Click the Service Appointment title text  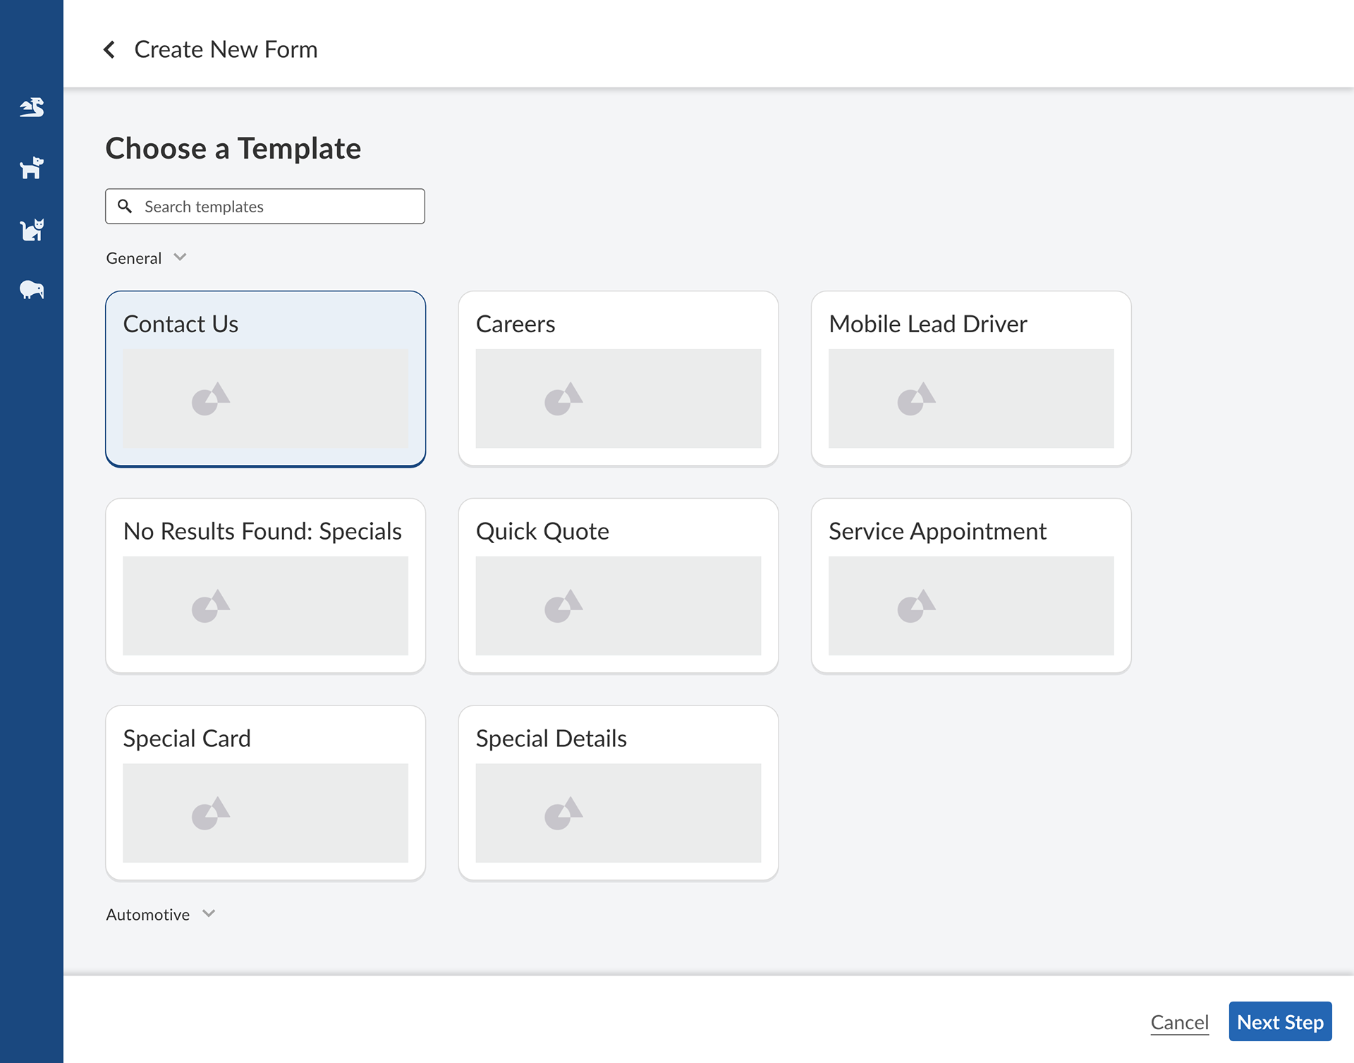click(x=937, y=531)
